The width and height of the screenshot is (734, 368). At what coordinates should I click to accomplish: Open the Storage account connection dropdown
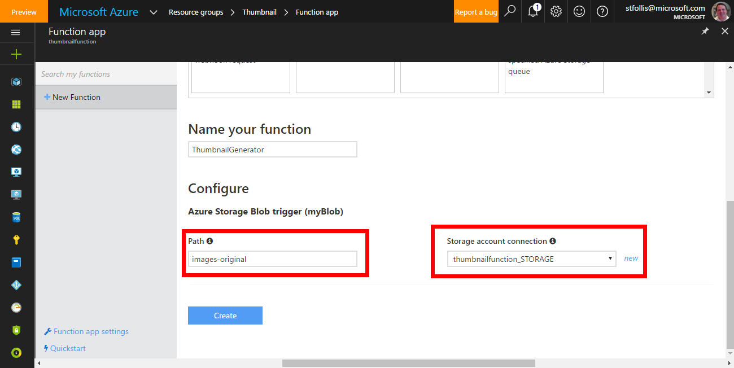pos(531,259)
